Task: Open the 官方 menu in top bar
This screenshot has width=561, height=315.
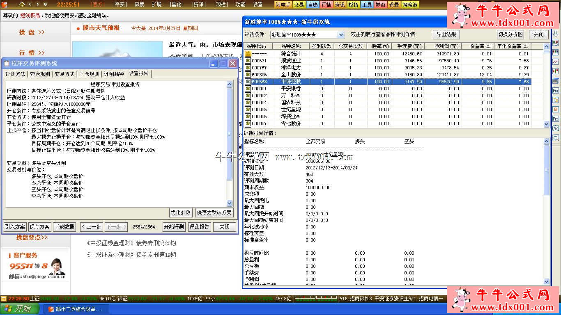Action: [97, 5]
